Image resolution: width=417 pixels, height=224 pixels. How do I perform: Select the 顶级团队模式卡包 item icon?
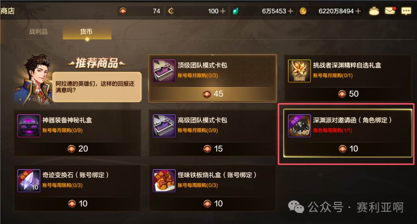coord(164,71)
